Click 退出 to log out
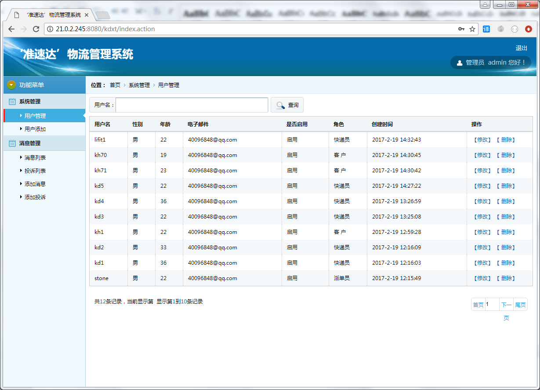Viewport: 540px width, 390px height. (522, 48)
